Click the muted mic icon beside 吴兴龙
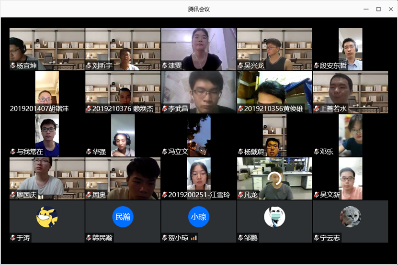This screenshot has height=265, width=398. pyautogui.click(x=240, y=66)
